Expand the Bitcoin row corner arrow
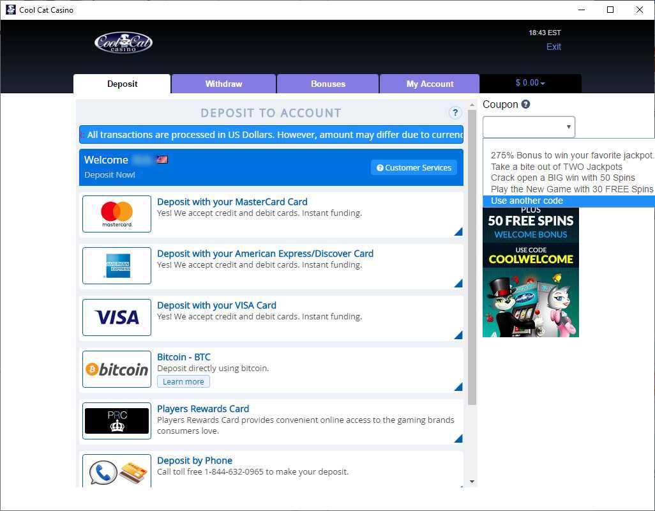The height and width of the screenshot is (511, 655). tap(458, 387)
